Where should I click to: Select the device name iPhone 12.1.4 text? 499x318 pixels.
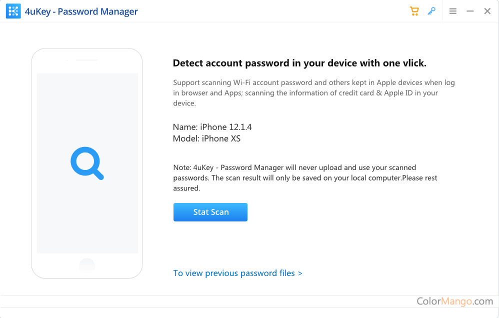pyautogui.click(x=212, y=127)
